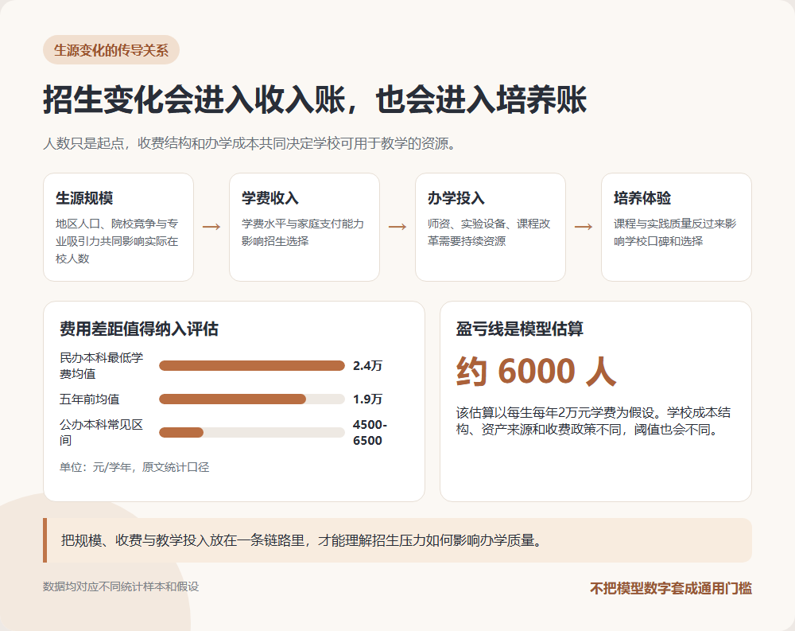Click the 公办本科常见区间 label
The width and height of the screenshot is (795, 631).
102,433
